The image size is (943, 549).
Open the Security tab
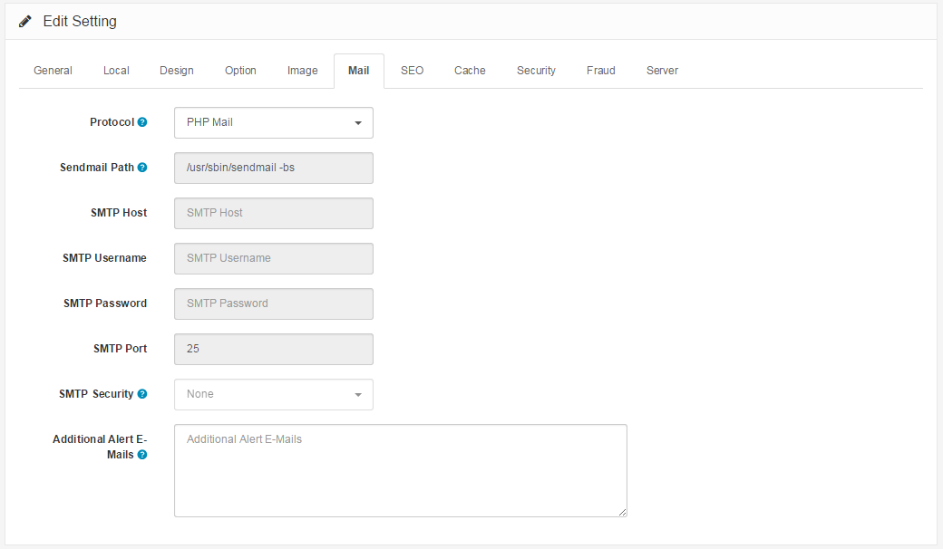tap(536, 70)
